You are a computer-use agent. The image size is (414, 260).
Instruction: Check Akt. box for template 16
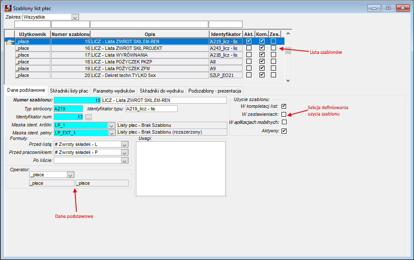[x=249, y=48]
